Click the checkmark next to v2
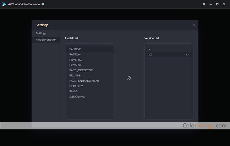Viewport: 230px width, 146px height. click(x=187, y=54)
